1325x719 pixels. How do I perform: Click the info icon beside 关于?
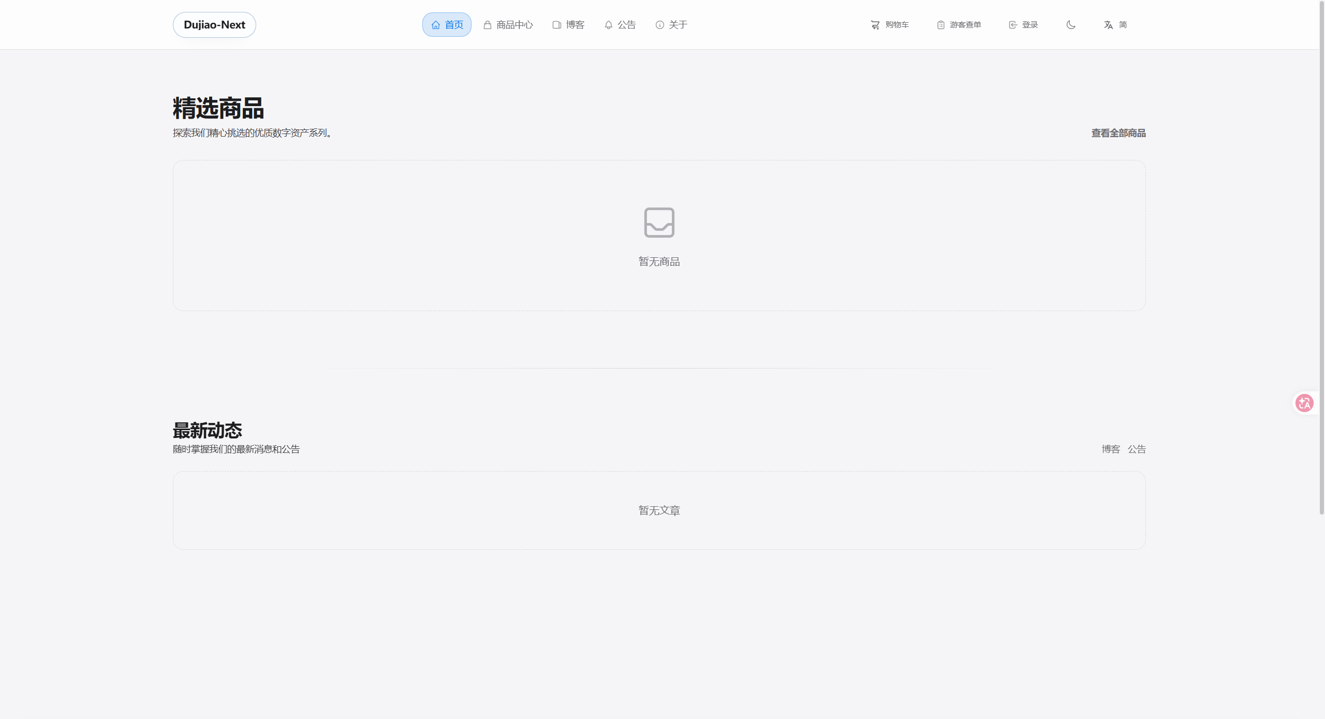click(x=660, y=25)
